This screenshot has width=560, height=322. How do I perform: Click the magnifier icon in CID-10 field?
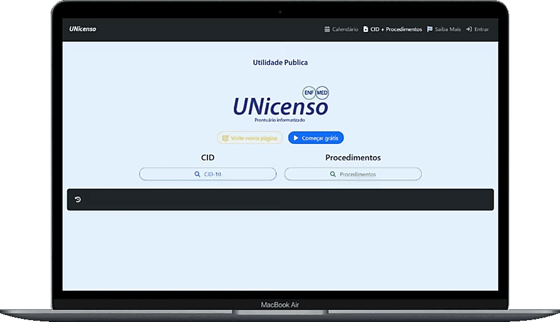click(197, 174)
